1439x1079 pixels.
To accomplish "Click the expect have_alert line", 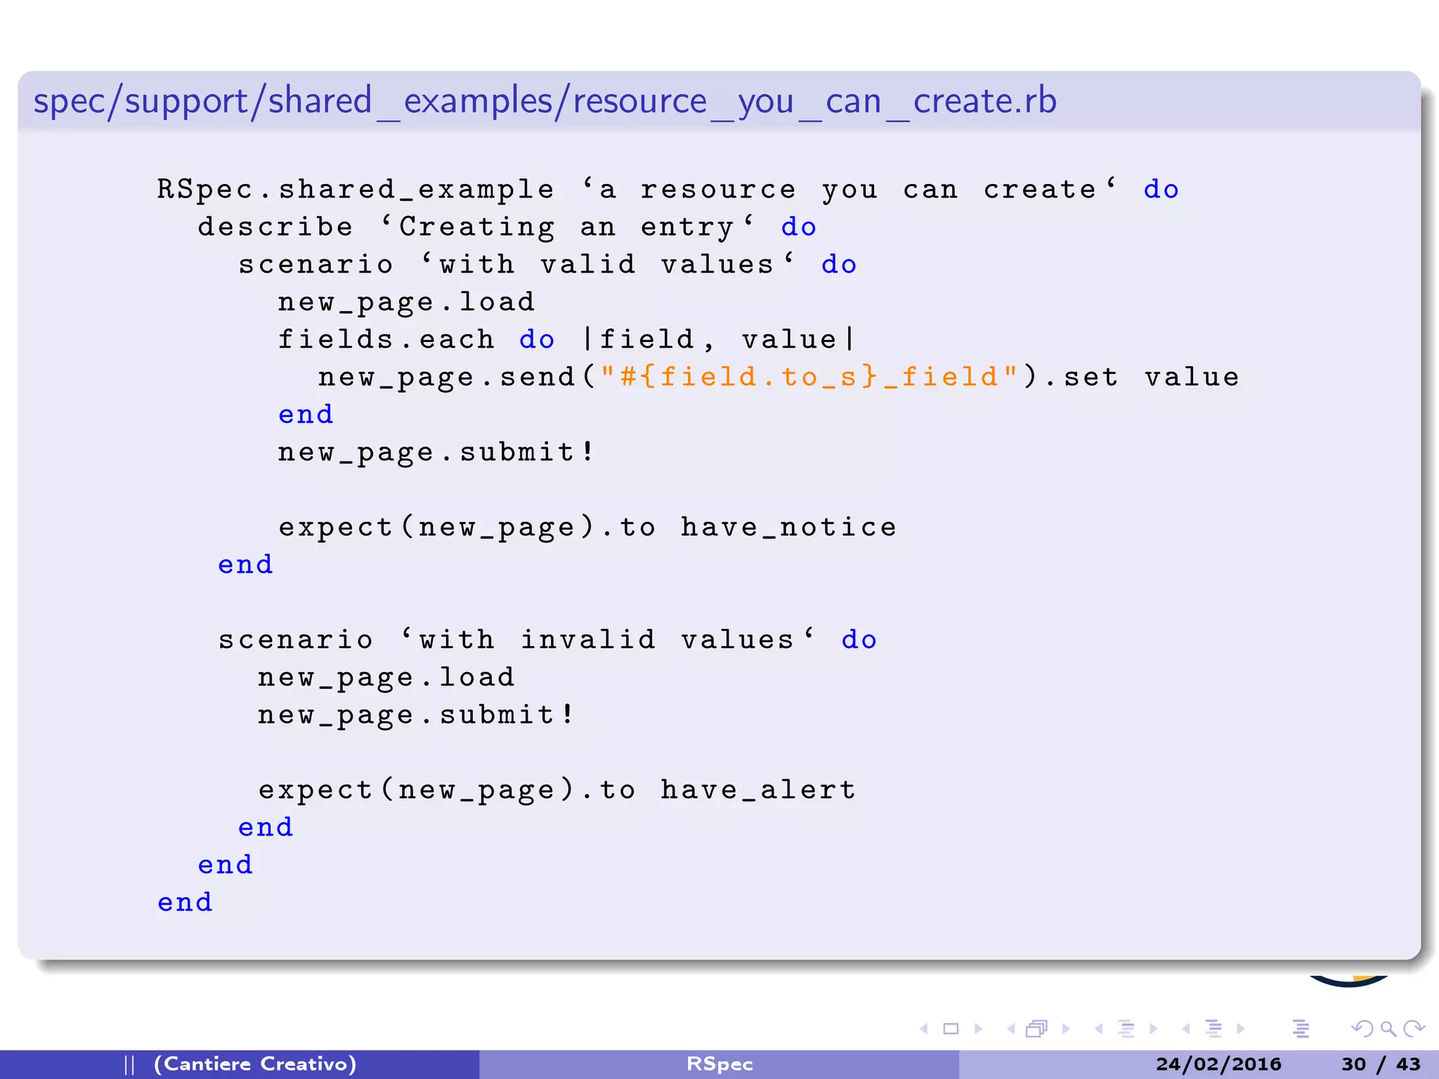I will pos(557,790).
